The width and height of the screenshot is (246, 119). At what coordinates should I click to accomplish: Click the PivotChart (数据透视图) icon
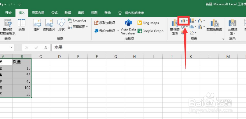(214, 23)
